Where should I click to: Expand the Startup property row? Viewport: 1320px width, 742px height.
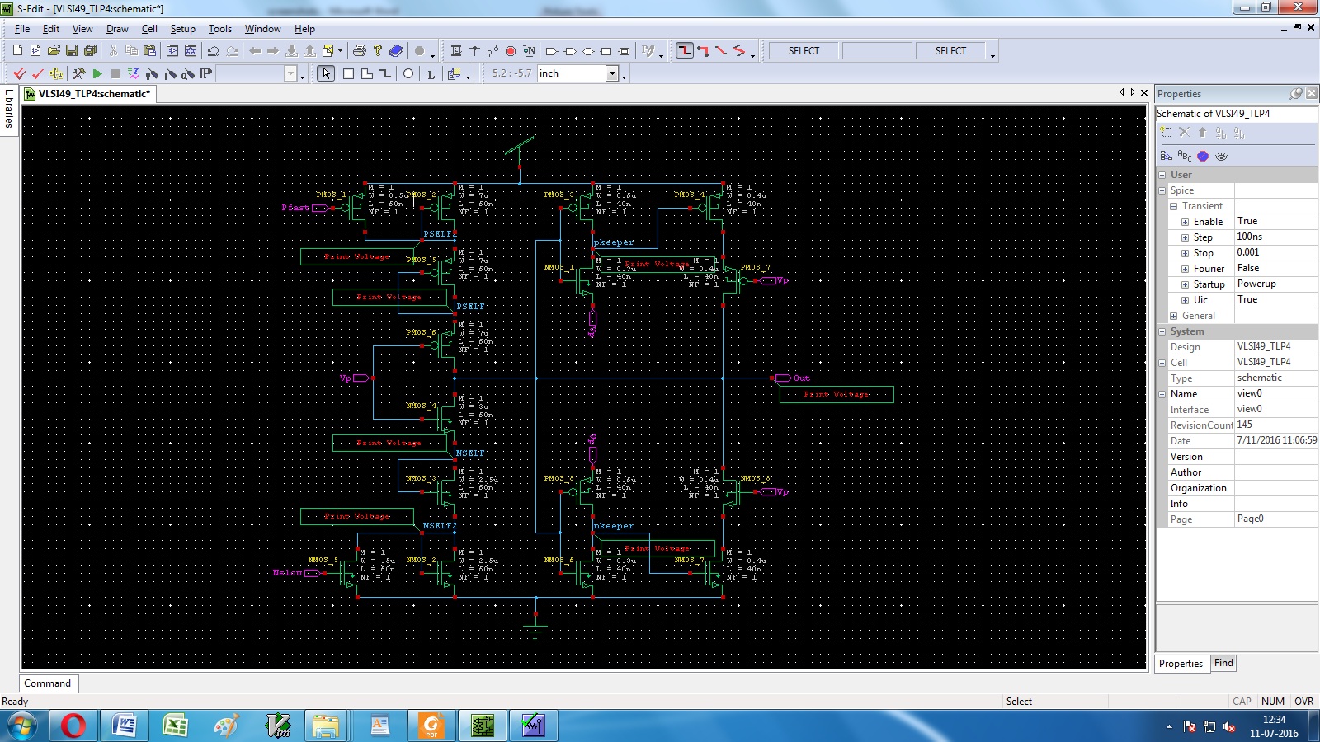point(1185,284)
